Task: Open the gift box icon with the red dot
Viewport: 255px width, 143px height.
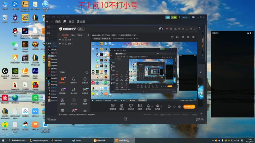Action: (x=172, y=37)
